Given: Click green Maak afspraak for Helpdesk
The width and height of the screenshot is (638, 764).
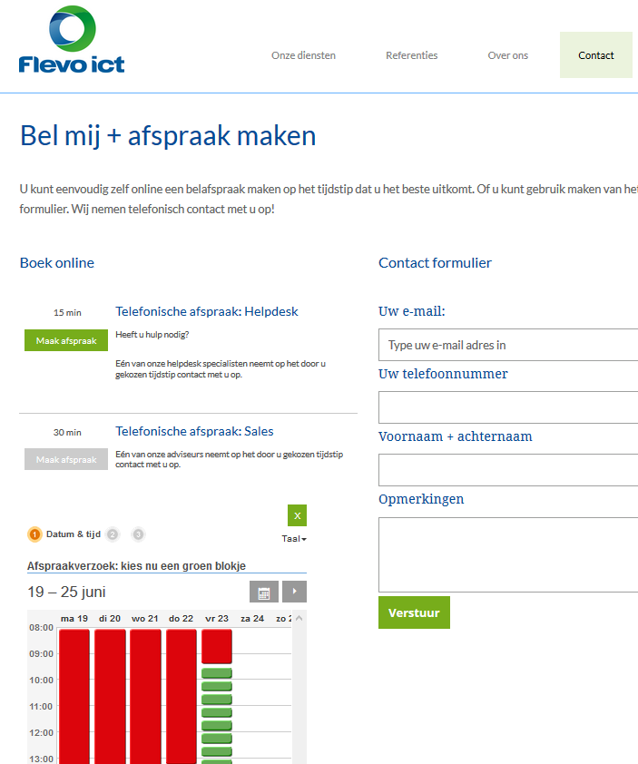Looking at the screenshot, I should [66, 340].
